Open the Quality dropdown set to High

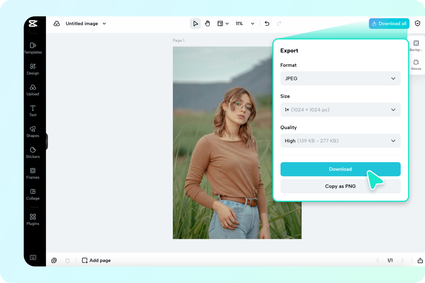point(340,141)
